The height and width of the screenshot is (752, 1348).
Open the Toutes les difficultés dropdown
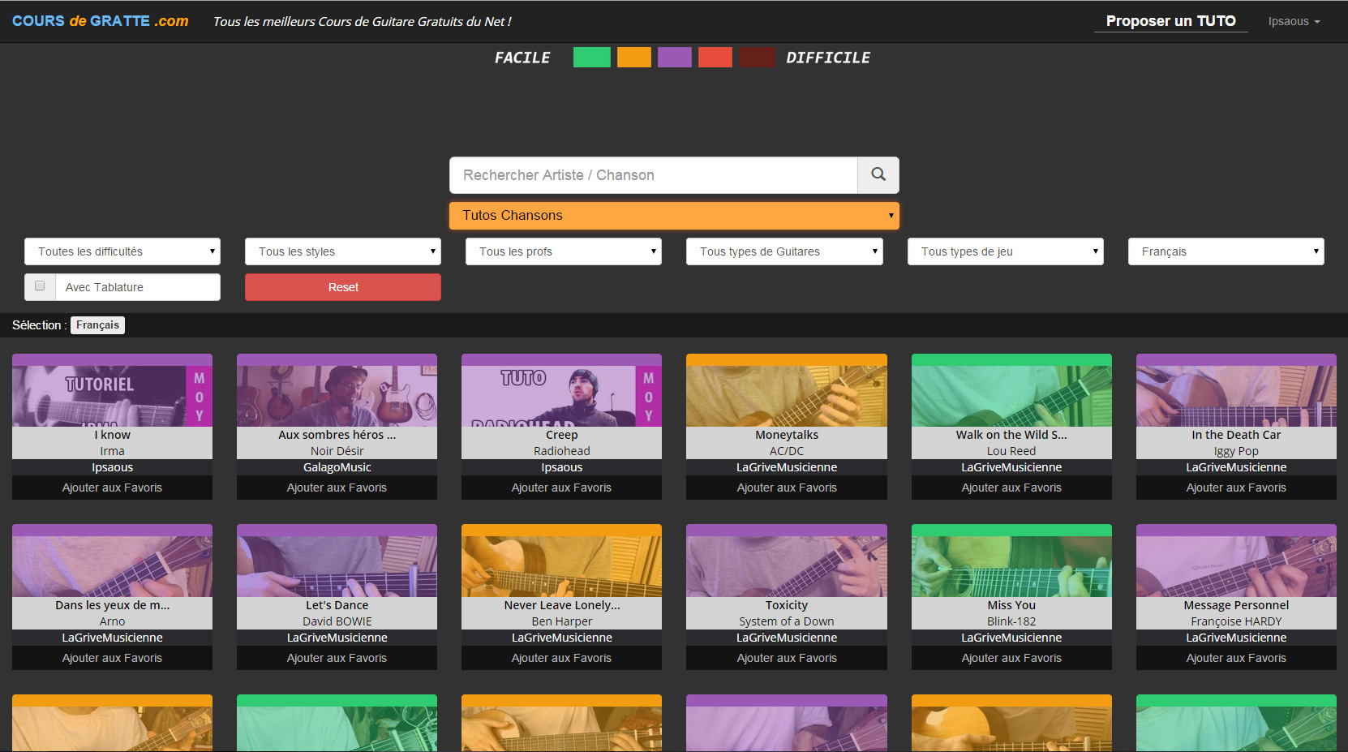[122, 251]
